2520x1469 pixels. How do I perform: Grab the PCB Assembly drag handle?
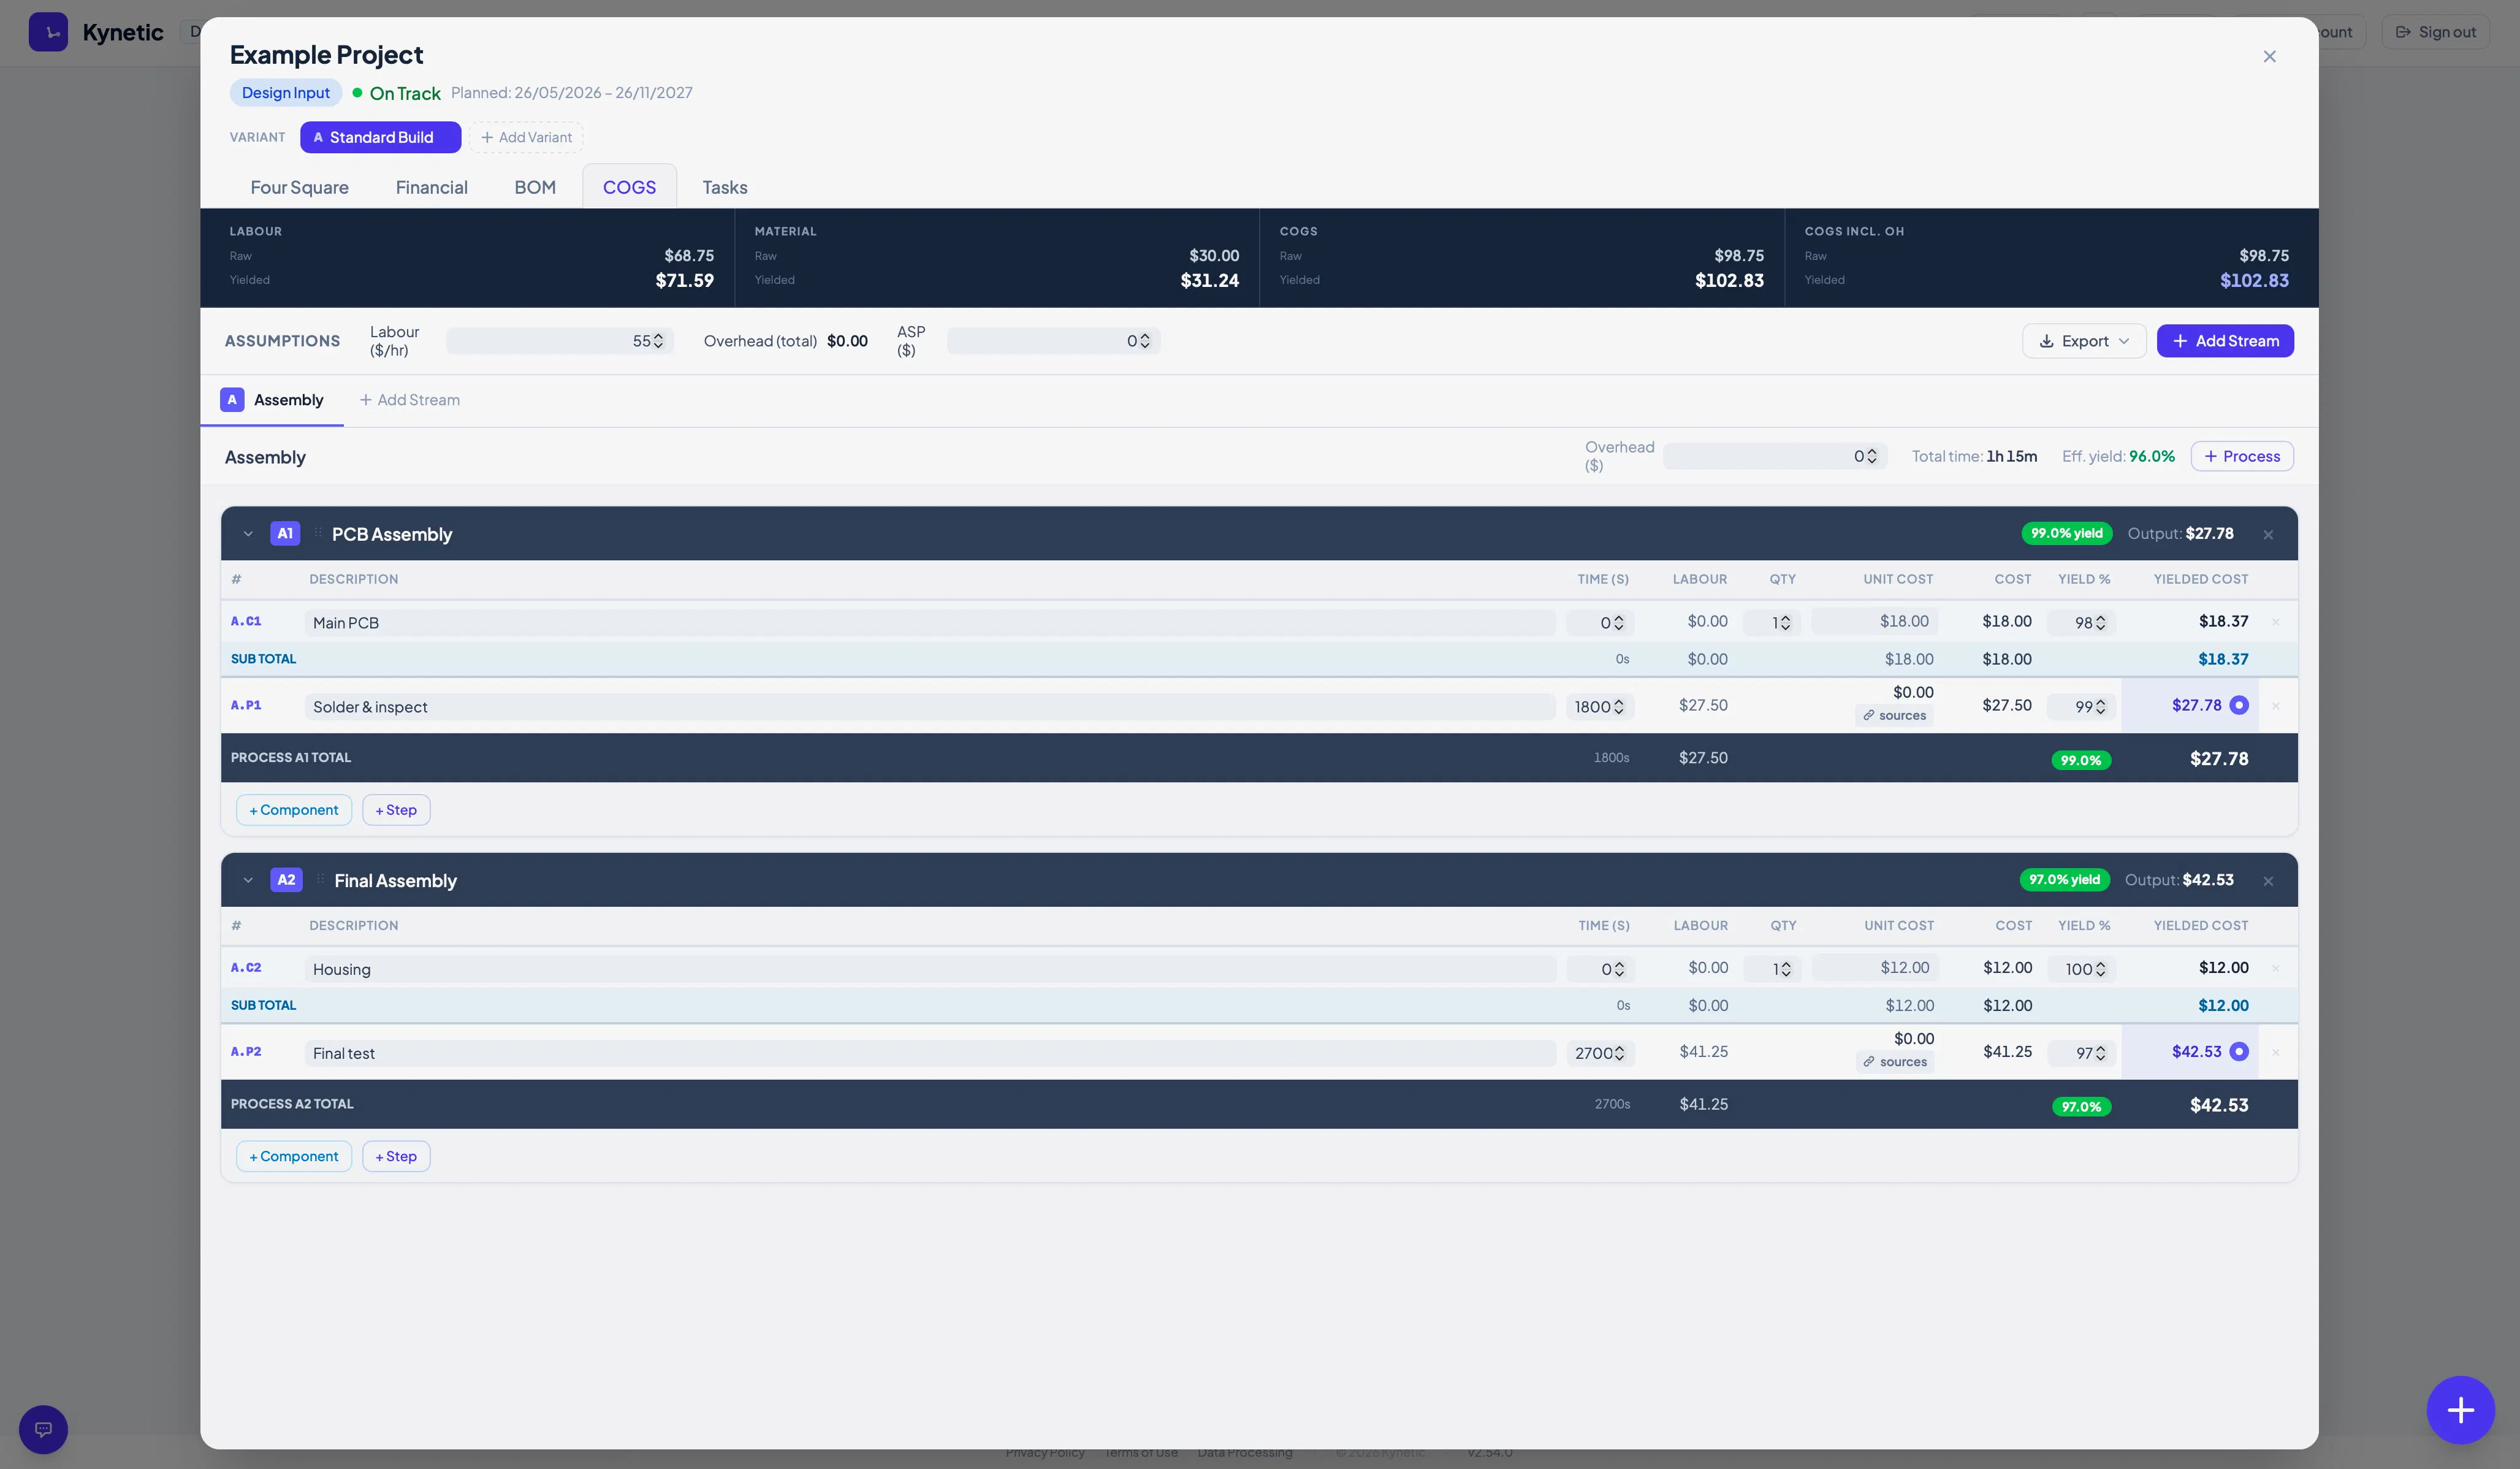318,533
